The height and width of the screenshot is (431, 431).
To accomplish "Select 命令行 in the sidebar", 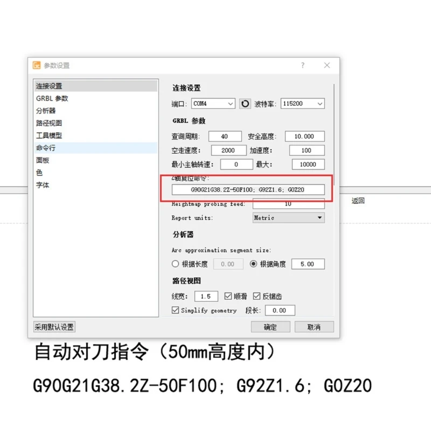I will [x=96, y=148].
